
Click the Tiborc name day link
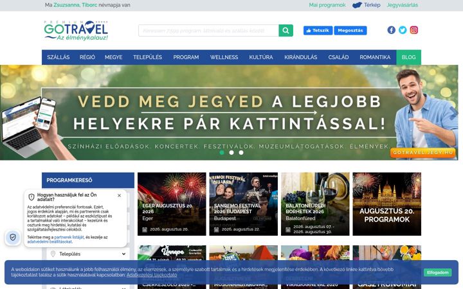pos(89,5)
